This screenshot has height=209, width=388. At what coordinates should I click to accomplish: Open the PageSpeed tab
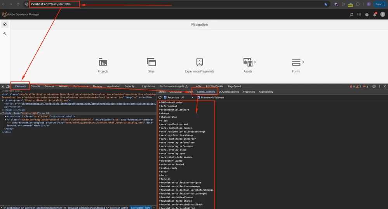click(234, 86)
